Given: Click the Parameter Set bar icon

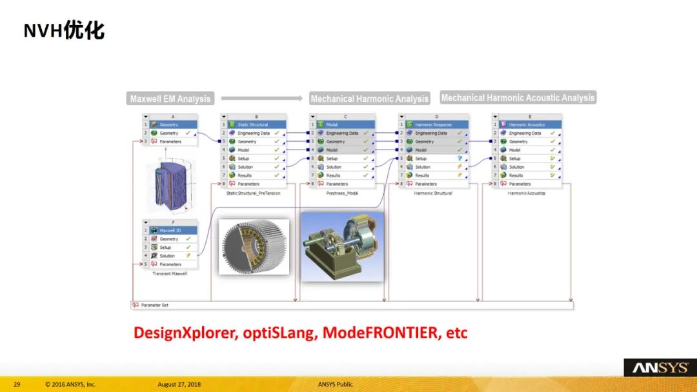Looking at the screenshot, I should [x=136, y=305].
